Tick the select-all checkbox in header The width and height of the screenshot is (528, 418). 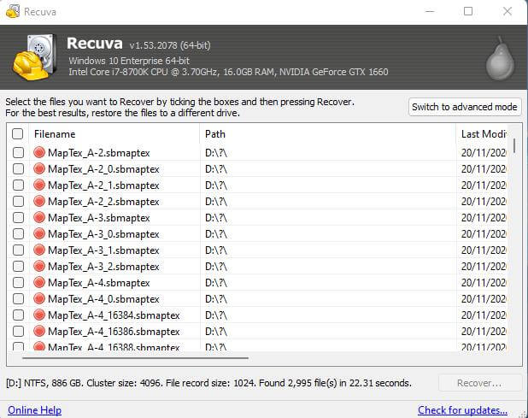17,133
